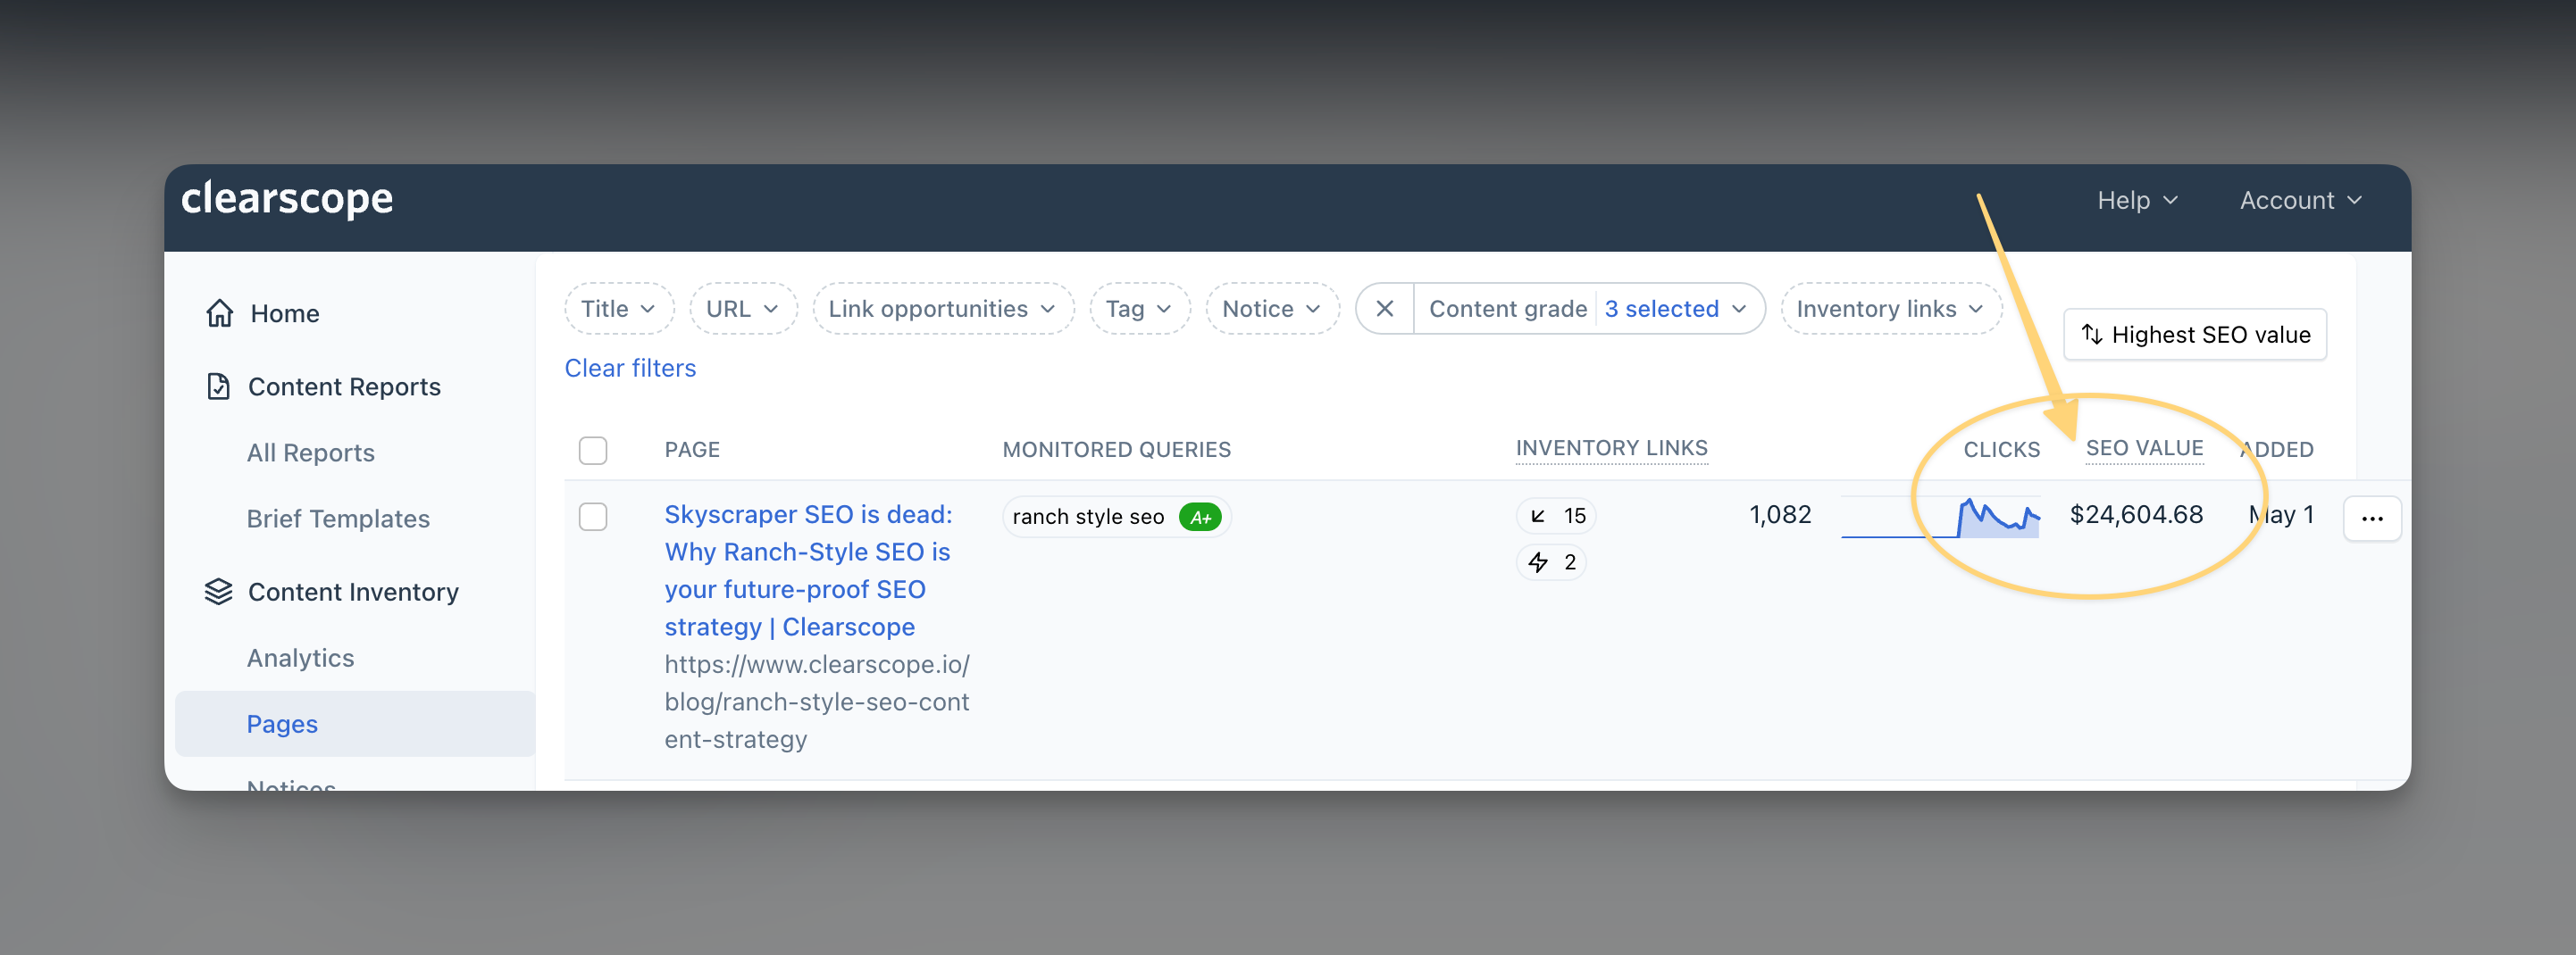Image resolution: width=2576 pixels, height=955 pixels.
Task: Select the Skyscraper SEO page row checkbox
Action: click(593, 517)
